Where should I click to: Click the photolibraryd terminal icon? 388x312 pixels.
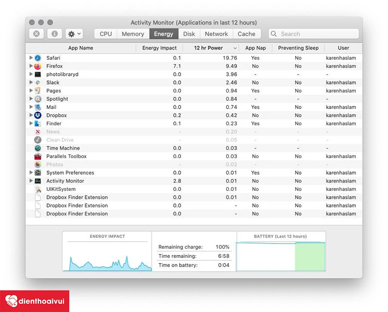click(x=37, y=74)
